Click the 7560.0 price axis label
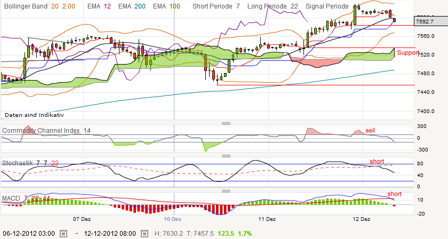This screenshot has height=239, width=448. pos(426,36)
